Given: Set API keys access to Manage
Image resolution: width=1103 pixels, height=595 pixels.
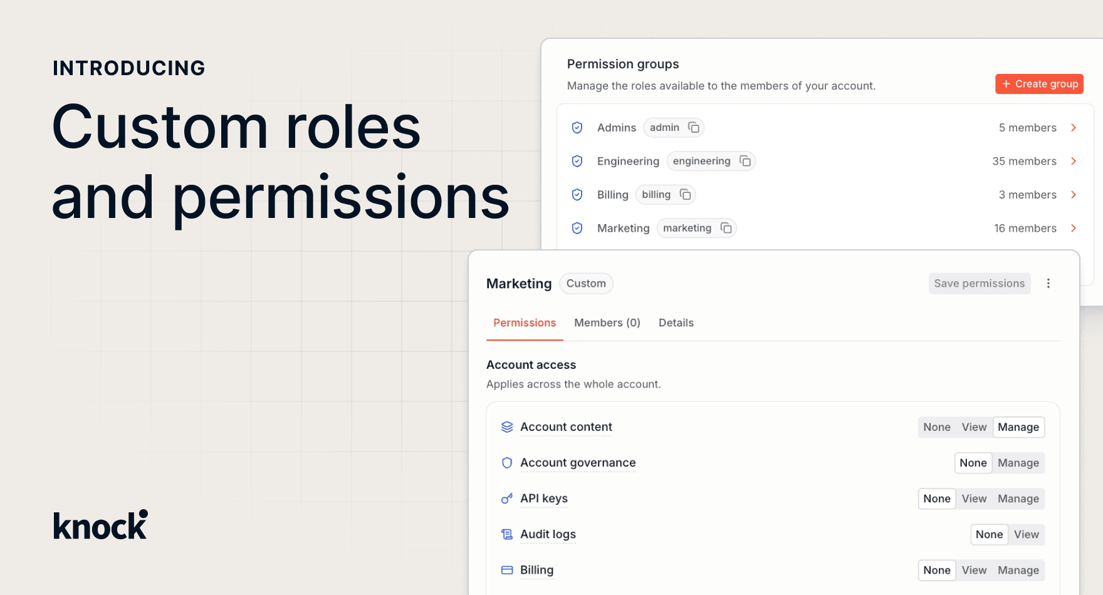Looking at the screenshot, I should click(x=1019, y=499).
